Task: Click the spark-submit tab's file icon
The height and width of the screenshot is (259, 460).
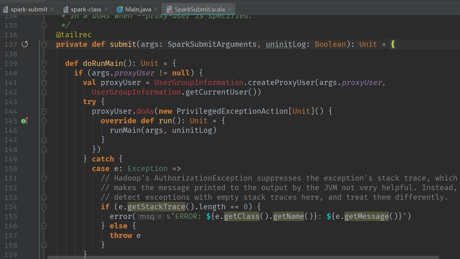Action: [6, 10]
